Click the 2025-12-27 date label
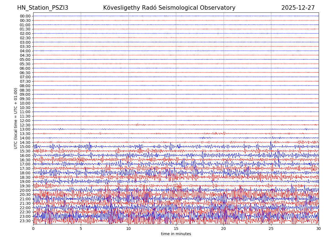Image resolution: width=332 pixels, height=249 pixels. pos(298,8)
